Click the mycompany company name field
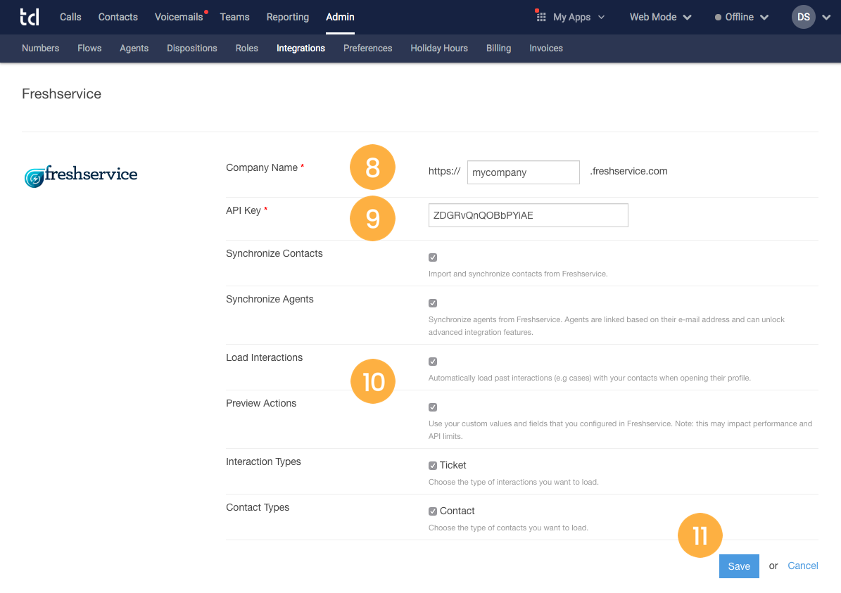 523,172
